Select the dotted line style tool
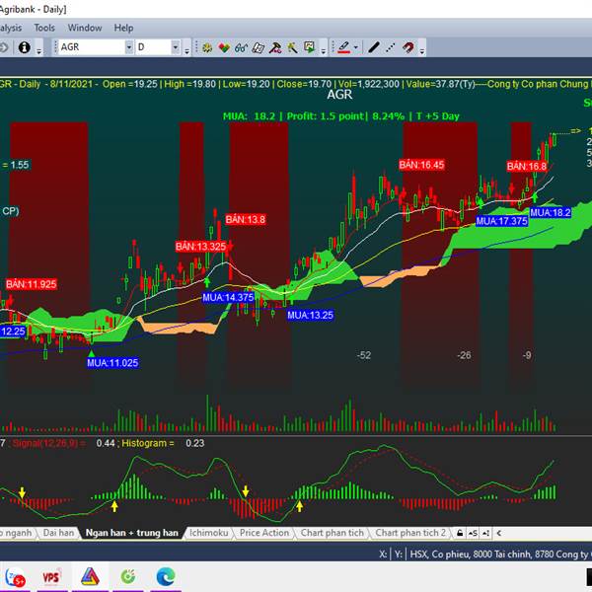Viewport: 592px width, 592px height. click(x=391, y=47)
